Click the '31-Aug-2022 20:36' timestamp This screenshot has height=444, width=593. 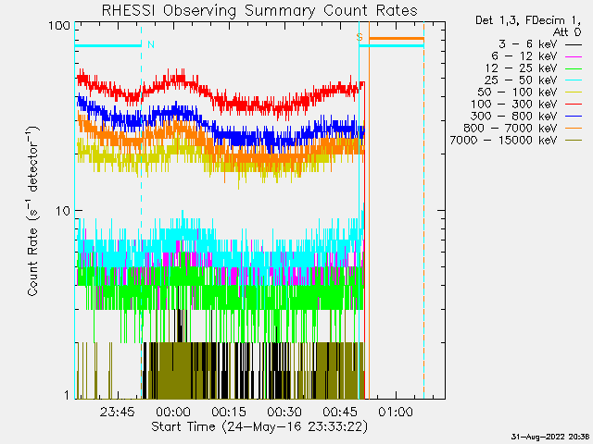pos(550,437)
